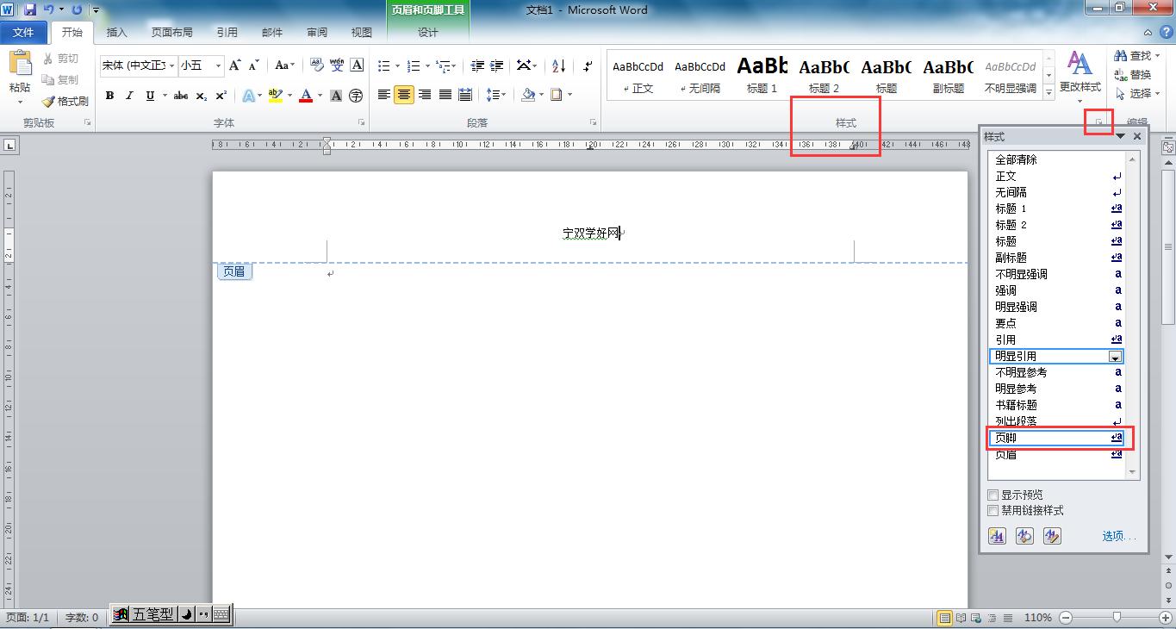The image size is (1176, 629).
Task: Click the Sort (A-Z) icon
Action: [x=558, y=65]
